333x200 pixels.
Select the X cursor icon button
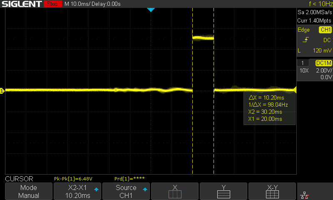pyautogui.click(x=175, y=191)
